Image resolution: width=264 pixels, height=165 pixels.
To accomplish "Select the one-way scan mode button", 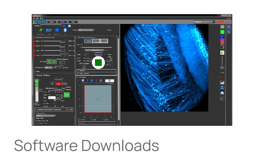I will tap(54, 61).
